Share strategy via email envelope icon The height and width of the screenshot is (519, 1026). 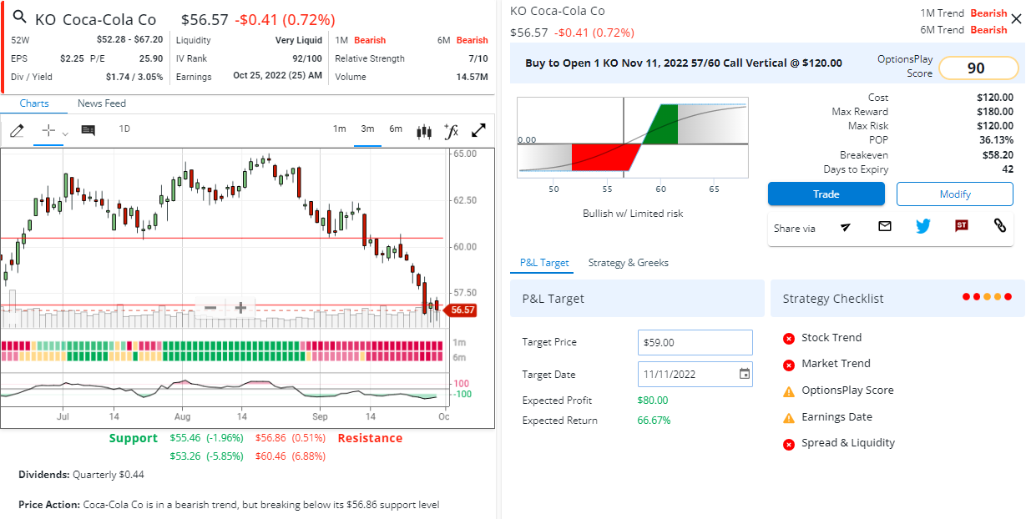click(885, 226)
